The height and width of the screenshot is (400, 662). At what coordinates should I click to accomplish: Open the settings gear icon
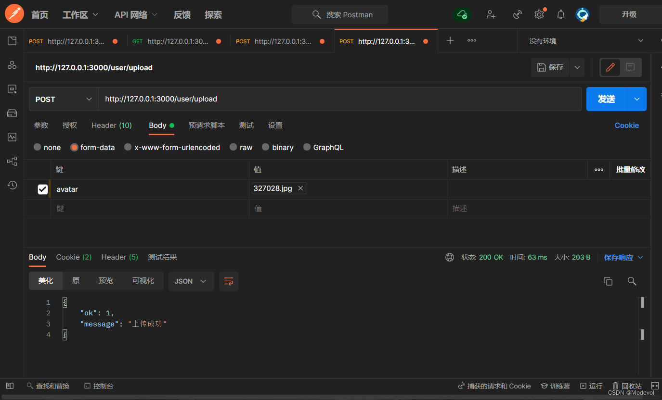pos(539,14)
